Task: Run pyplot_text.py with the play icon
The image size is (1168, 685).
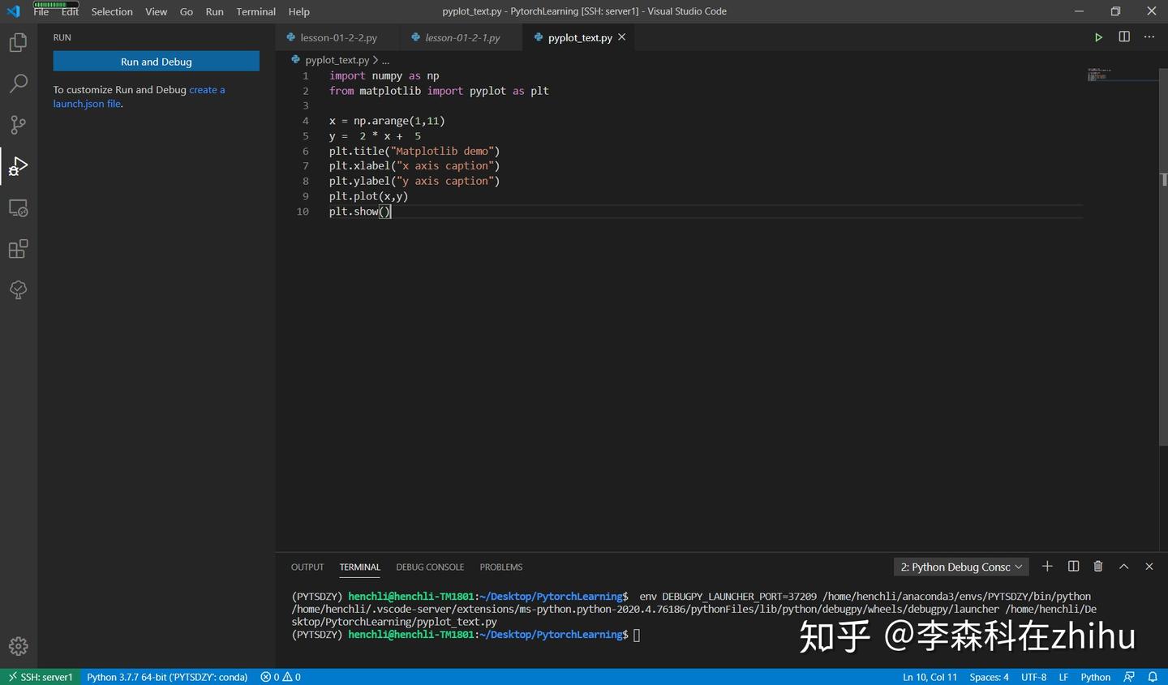Action: click(x=1098, y=37)
